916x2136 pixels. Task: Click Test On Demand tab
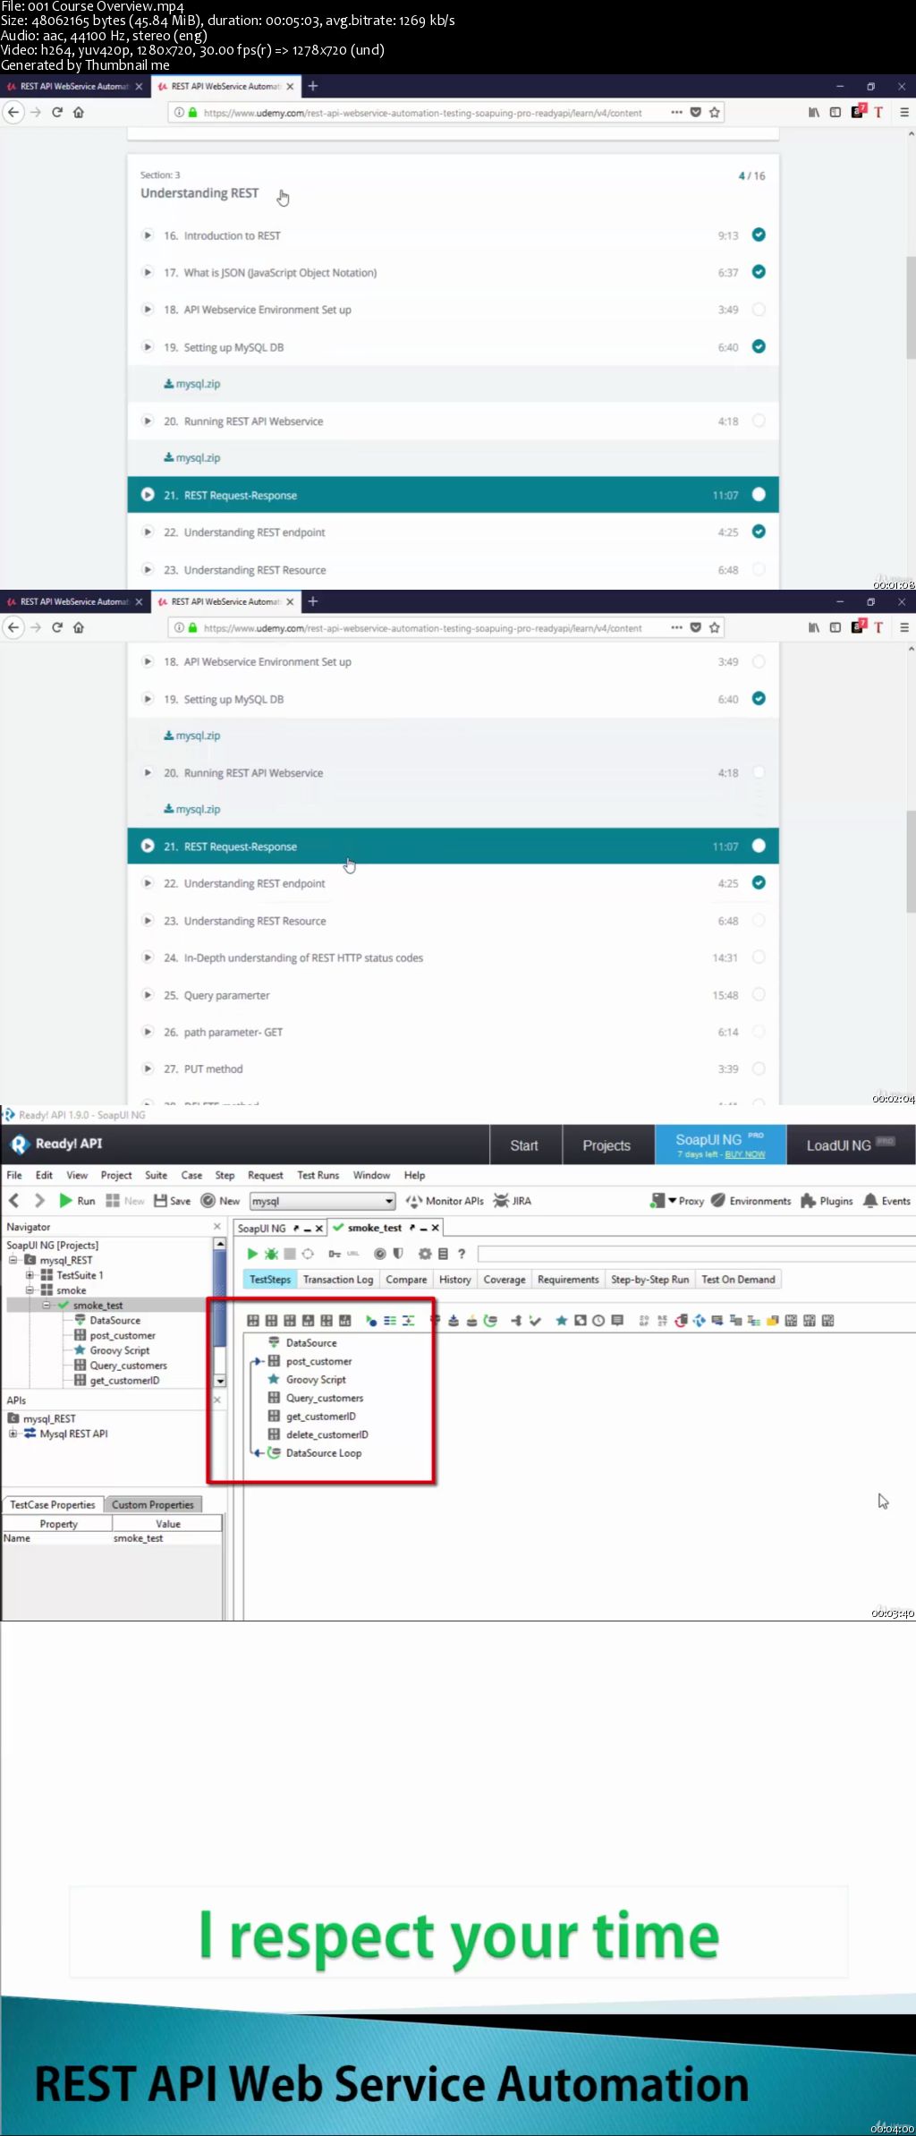coord(738,1280)
